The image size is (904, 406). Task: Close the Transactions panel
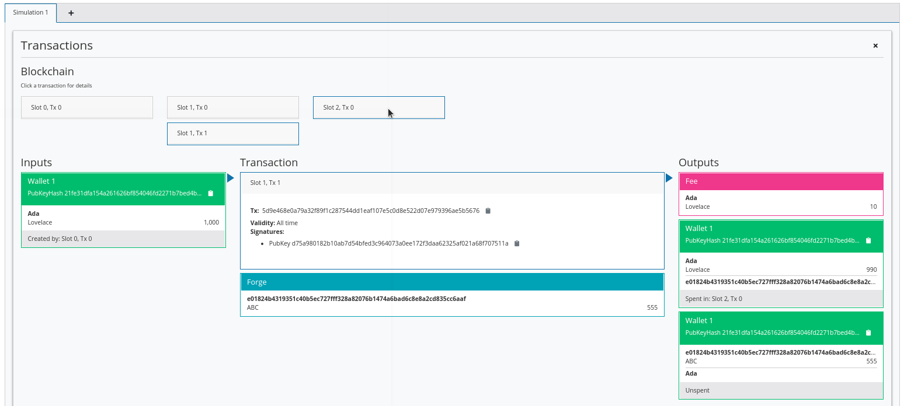(x=875, y=45)
